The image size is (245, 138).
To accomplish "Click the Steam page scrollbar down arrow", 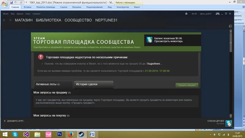I will [x=231, y=116].
